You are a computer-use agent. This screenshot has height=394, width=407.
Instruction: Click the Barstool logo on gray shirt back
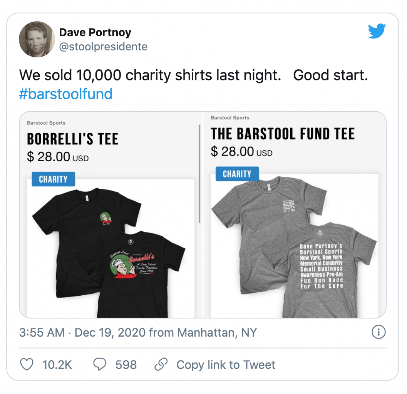click(x=320, y=233)
